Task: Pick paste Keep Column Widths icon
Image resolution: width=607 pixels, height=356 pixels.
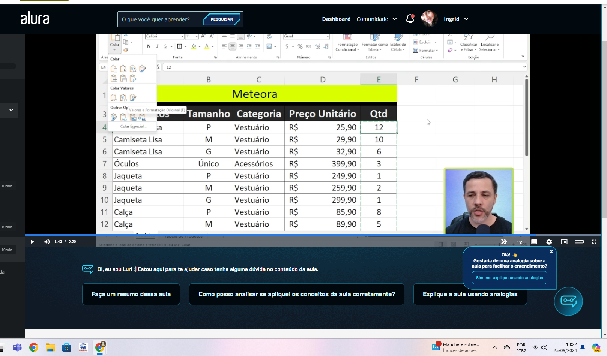Action: pyautogui.click(x=123, y=78)
